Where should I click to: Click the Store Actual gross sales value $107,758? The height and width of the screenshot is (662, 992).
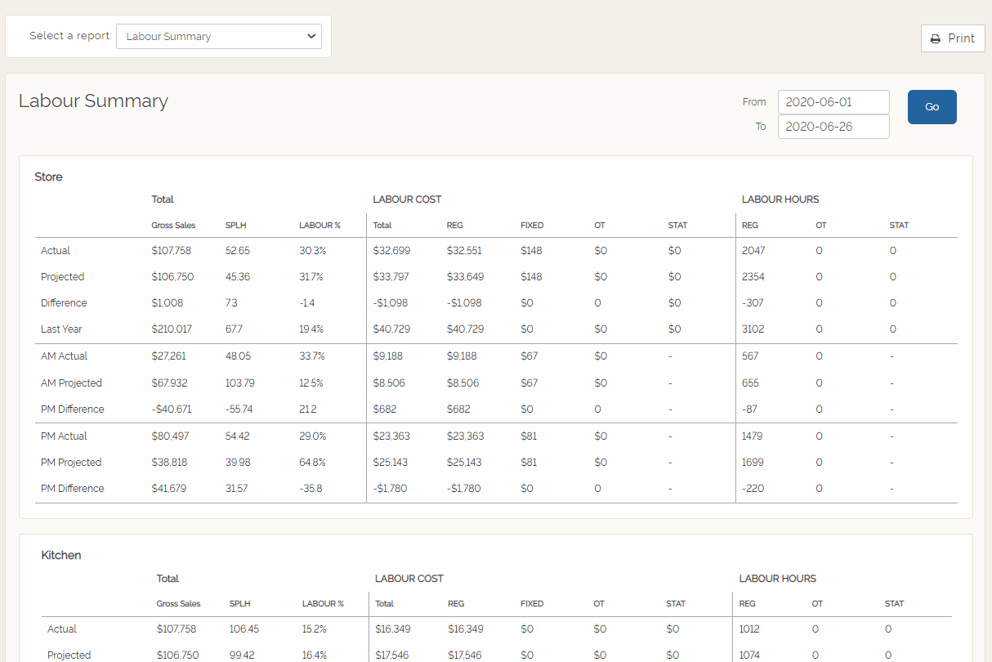(x=173, y=250)
